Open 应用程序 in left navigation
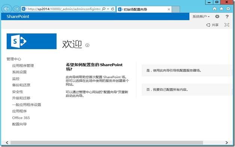The width and height of the screenshot is (235, 147). [x=19, y=111]
